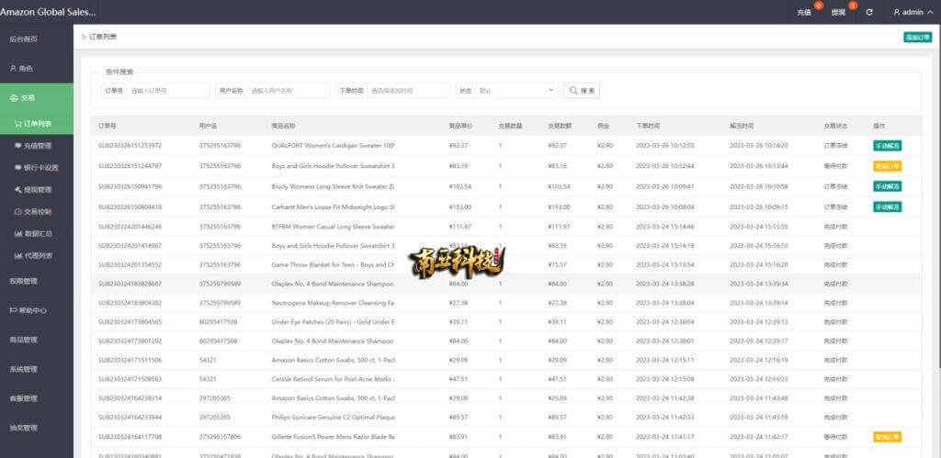
Task: Expand the admin user dropdown
Action: tap(913, 12)
